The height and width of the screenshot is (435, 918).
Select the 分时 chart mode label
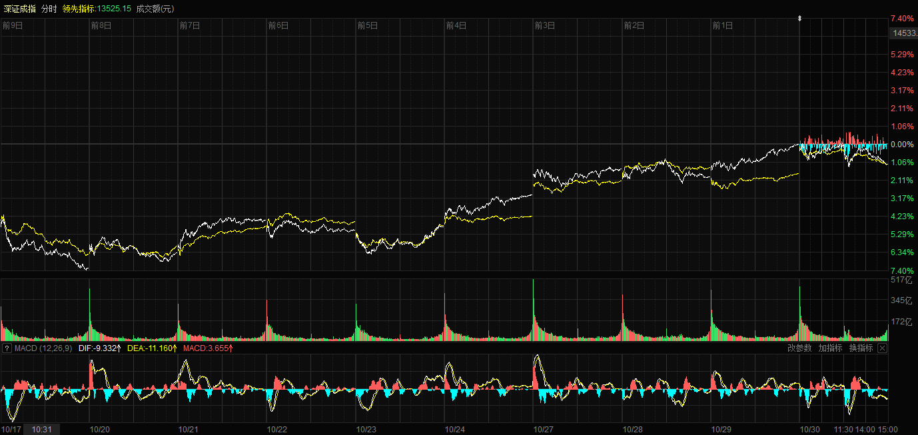tap(49, 9)
